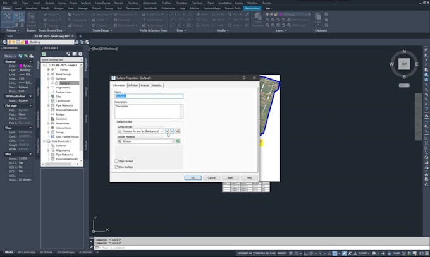Open the Corridors menu
The width and height of the screenshot is (430, 257).
tap(181, 3)
